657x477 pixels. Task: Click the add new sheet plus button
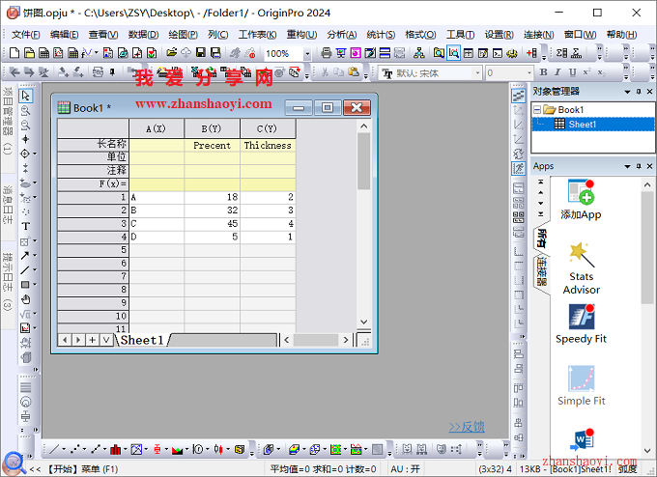[x=92, y=340]
